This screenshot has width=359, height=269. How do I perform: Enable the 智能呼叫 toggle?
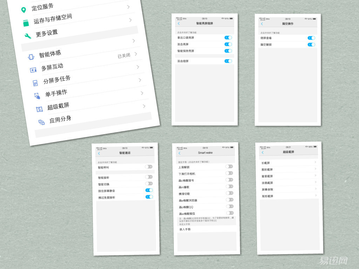pyautogui.click(x=149, y=167)
